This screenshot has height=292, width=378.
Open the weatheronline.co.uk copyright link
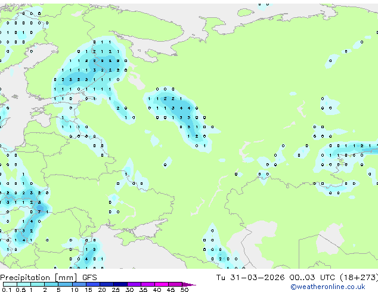tap(328, 287)
